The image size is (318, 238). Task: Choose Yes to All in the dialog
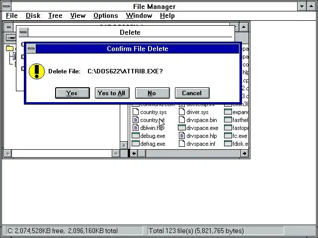tap(112, 93)
